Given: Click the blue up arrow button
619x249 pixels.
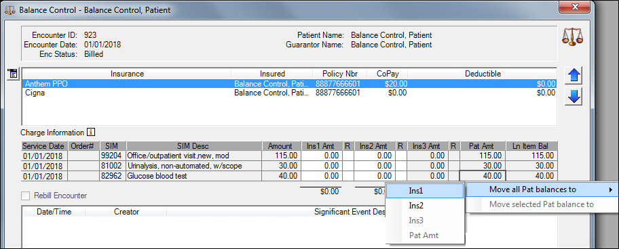Looking at the screenshot, I should [x=574, y=76].
